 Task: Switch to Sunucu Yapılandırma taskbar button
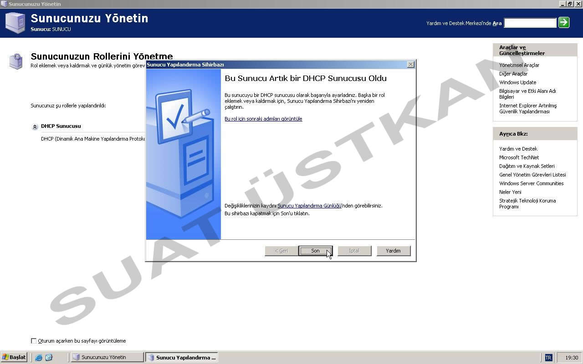(181, 357)
